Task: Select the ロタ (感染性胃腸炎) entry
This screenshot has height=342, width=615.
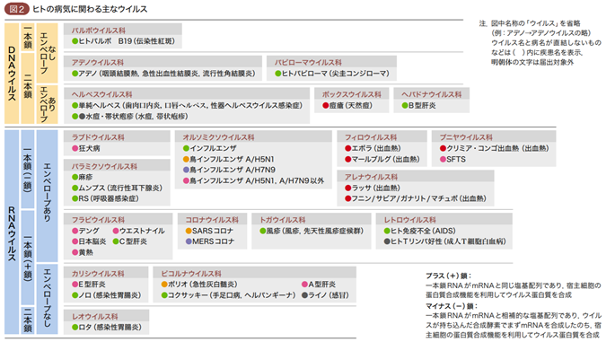Action: point(107,327)
